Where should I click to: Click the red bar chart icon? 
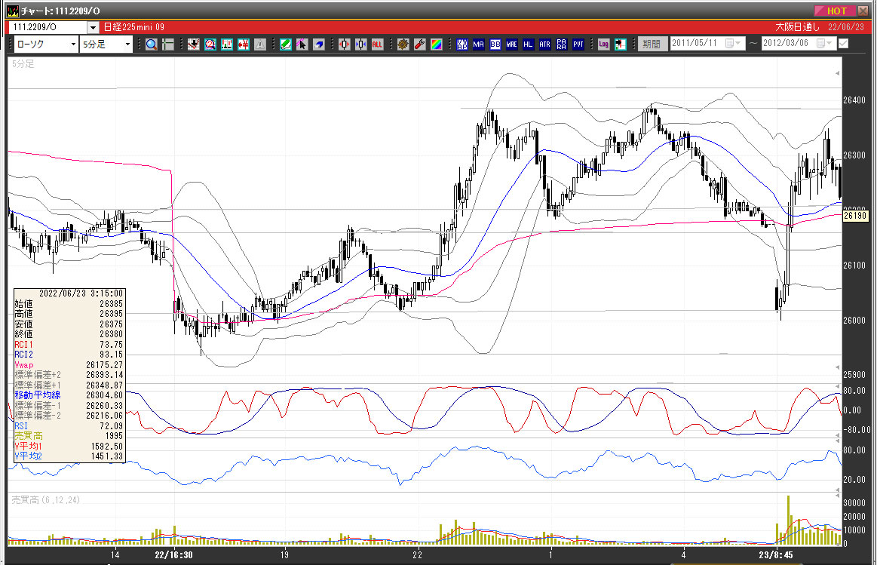[x=226, y=45]
